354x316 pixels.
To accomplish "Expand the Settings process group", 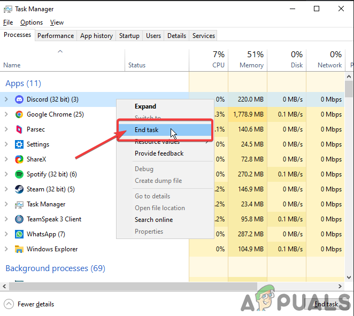I will 6,144.
